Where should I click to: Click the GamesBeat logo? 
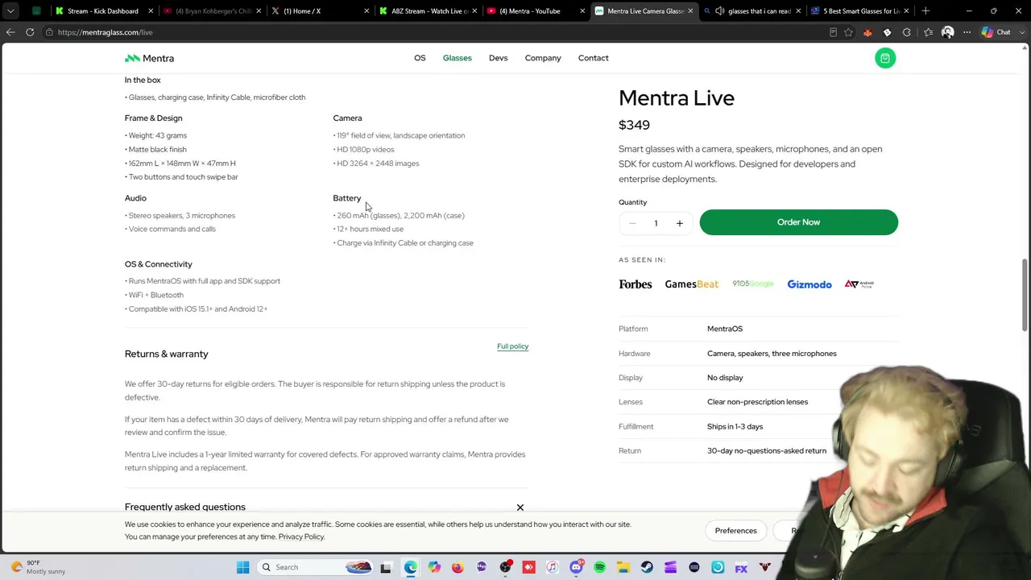pyautogui.click(x=691, y=284)
